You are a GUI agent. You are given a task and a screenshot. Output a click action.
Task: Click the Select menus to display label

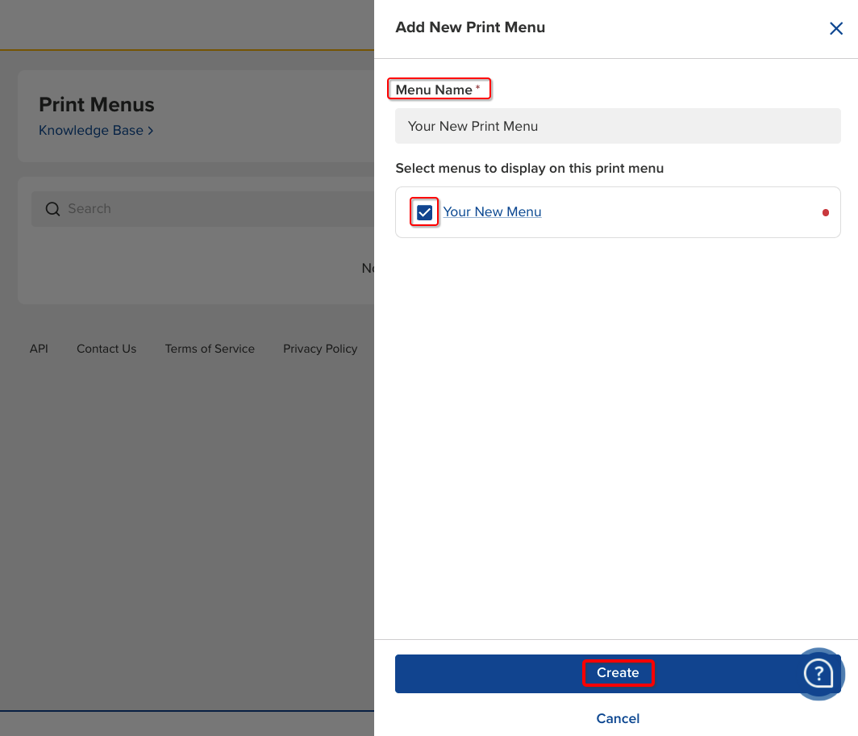(529, 169)
